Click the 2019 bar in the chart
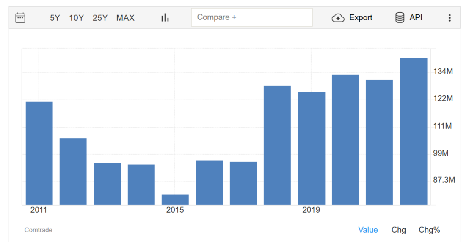The width and height of the screenshot is (469, 242). pyautogui.click(x=312, y=149)
